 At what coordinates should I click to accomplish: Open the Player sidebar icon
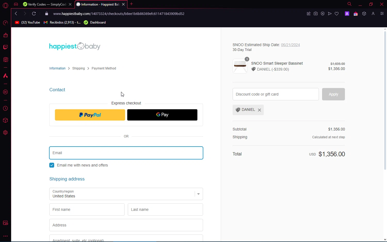(5, 92)
